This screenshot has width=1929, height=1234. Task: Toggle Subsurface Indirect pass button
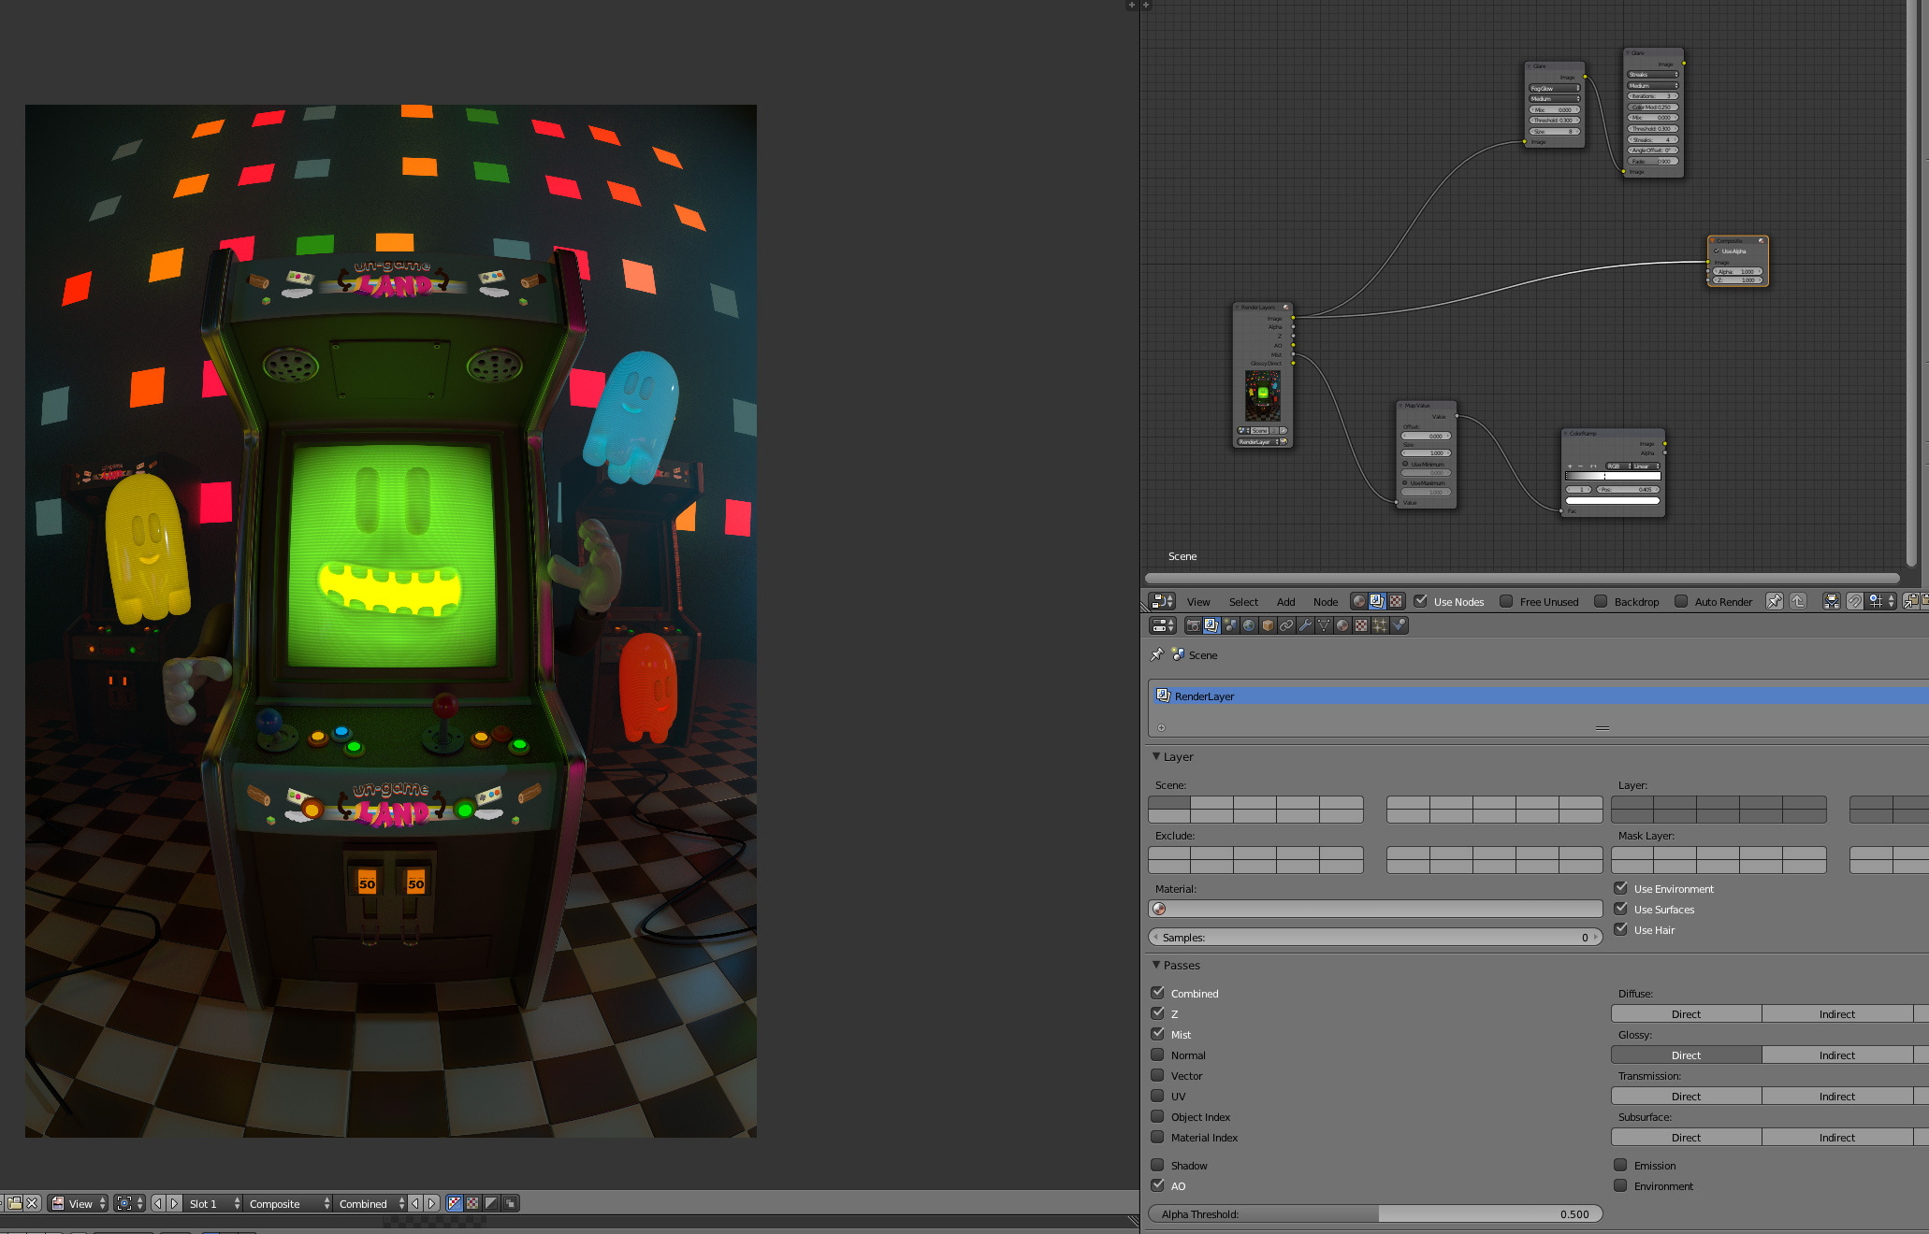tap(1837, 1137)
